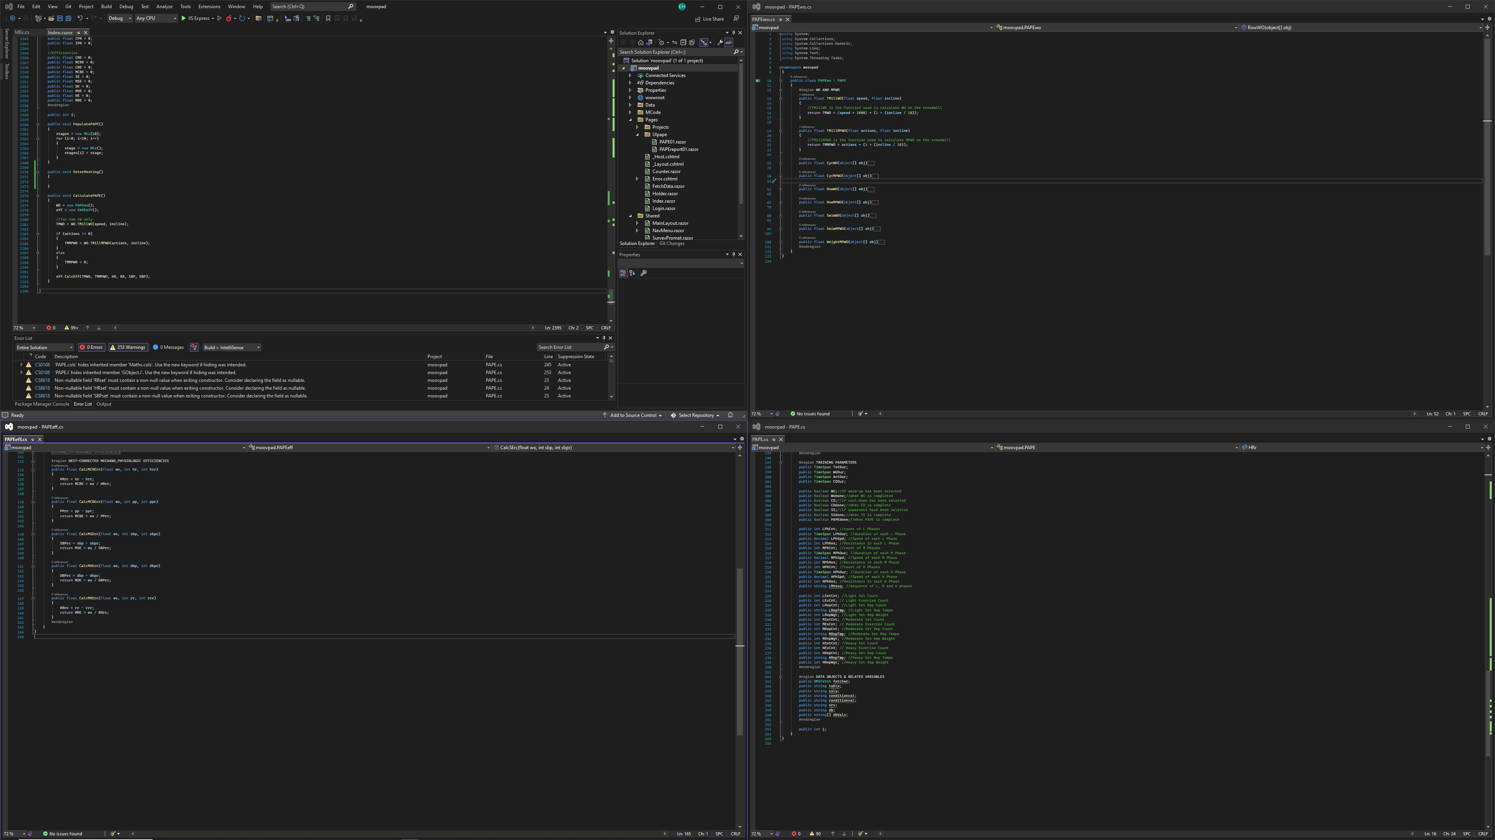Click the RowWO member dropdown in PAPEwo.cs window
Image resolution: width=1495 pixels, height=840 pixels.
pos(1361,27)
